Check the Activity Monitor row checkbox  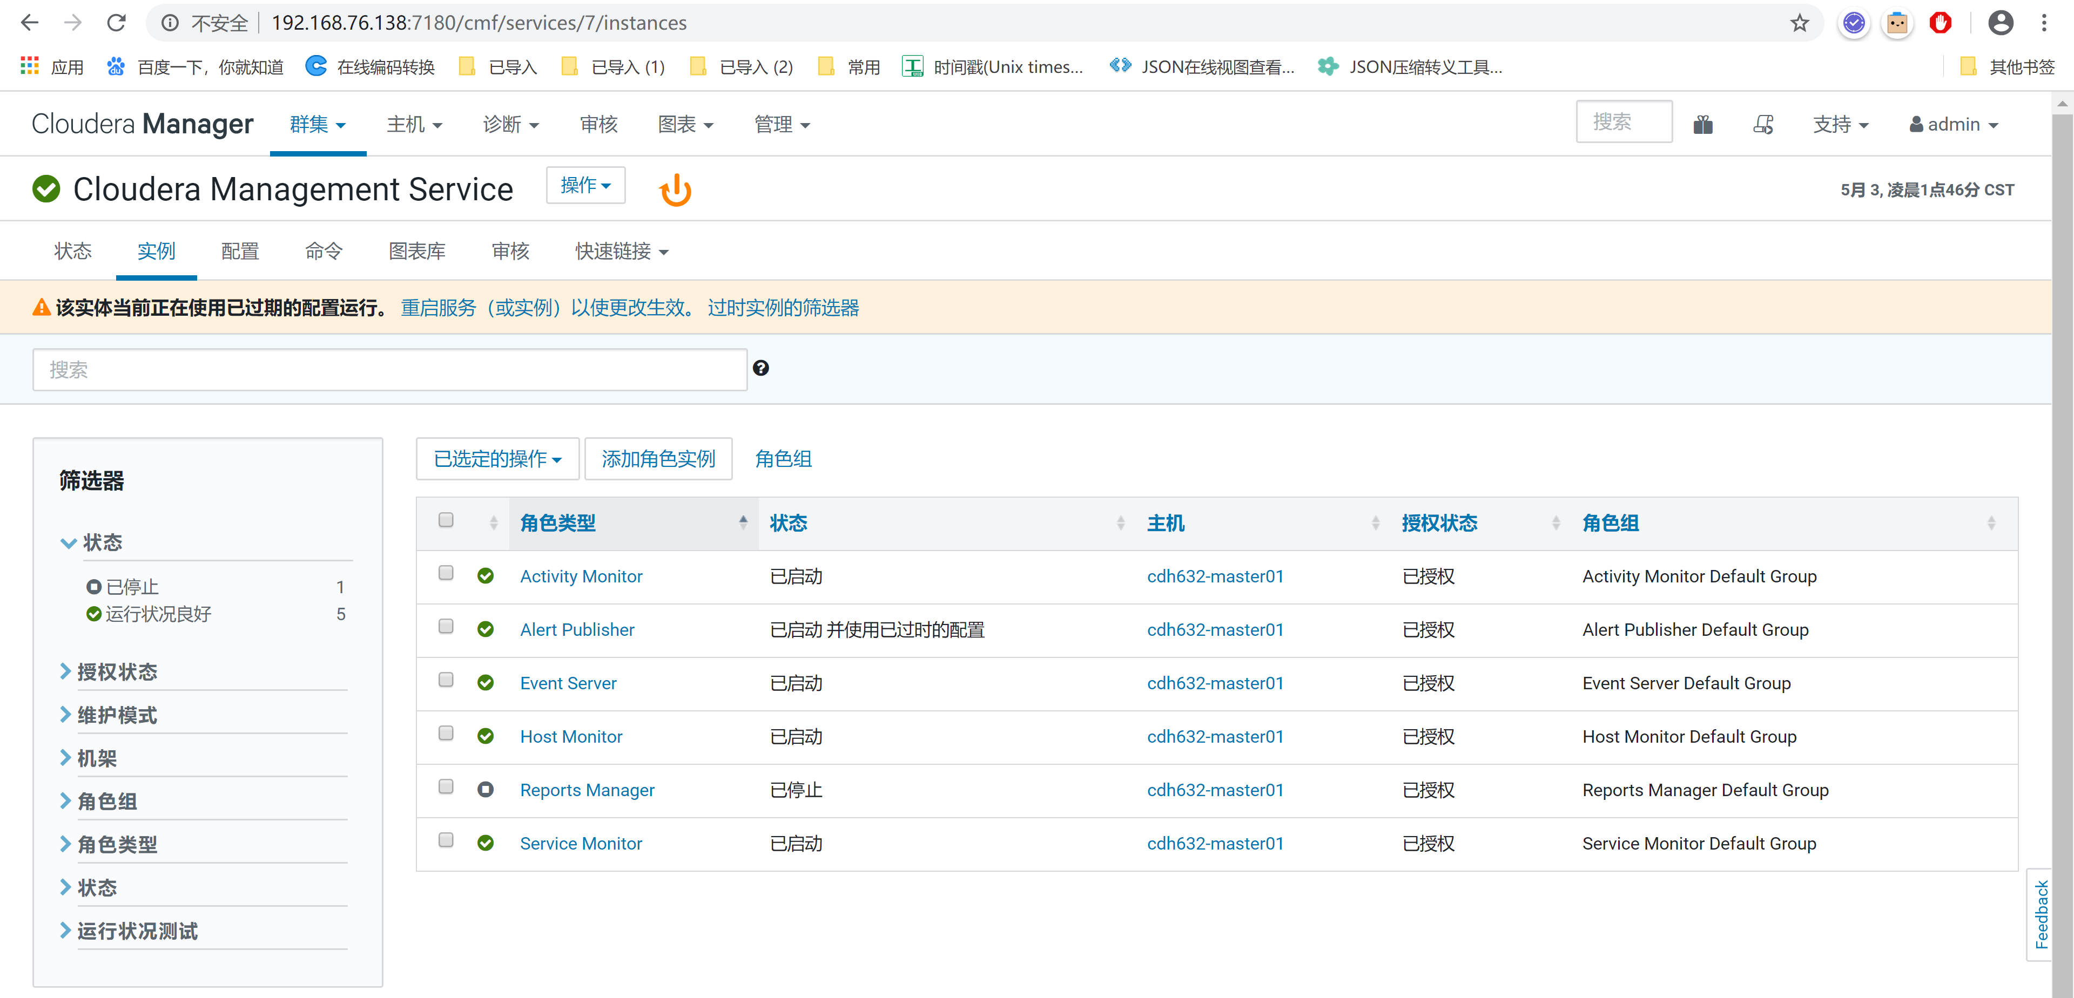(x=445, y=573)
